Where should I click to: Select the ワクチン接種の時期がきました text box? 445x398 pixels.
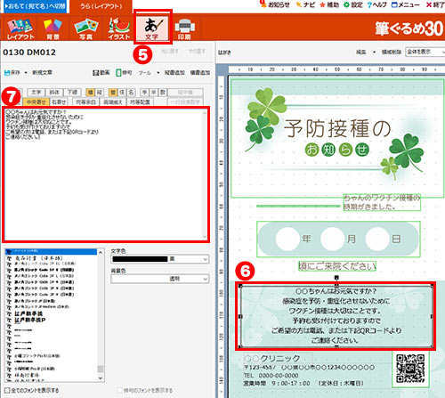[x=382, y=202]
